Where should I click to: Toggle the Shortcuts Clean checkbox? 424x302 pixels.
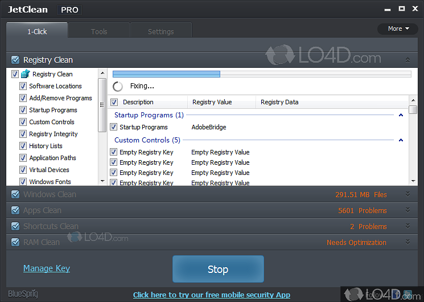point(15,226)
